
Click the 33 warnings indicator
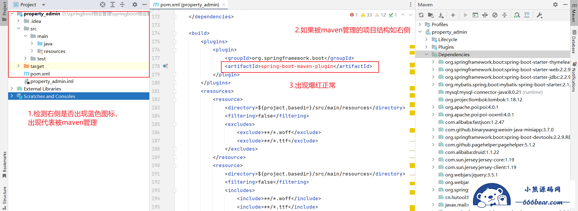tap(366, 15)
